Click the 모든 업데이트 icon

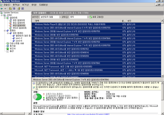click(x=11, y=20)
